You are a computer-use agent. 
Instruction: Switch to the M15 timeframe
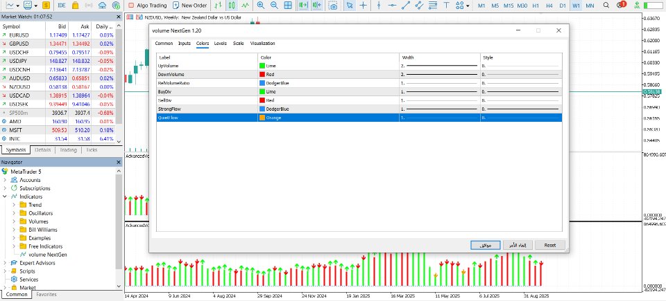tap(508, 6)
